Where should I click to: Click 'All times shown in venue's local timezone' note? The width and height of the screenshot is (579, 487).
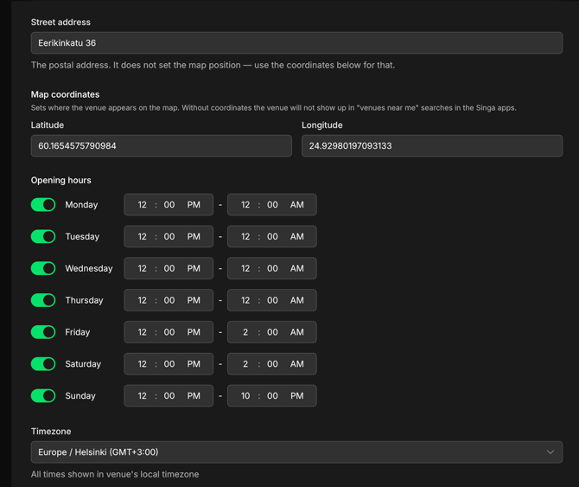pos(115,474)
